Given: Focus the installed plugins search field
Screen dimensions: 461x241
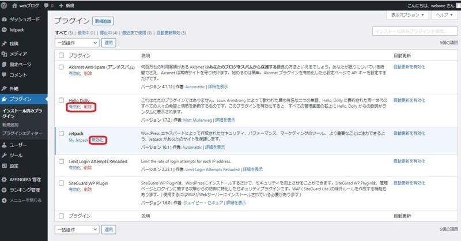Looking at the screenshot, I should 415,31.
